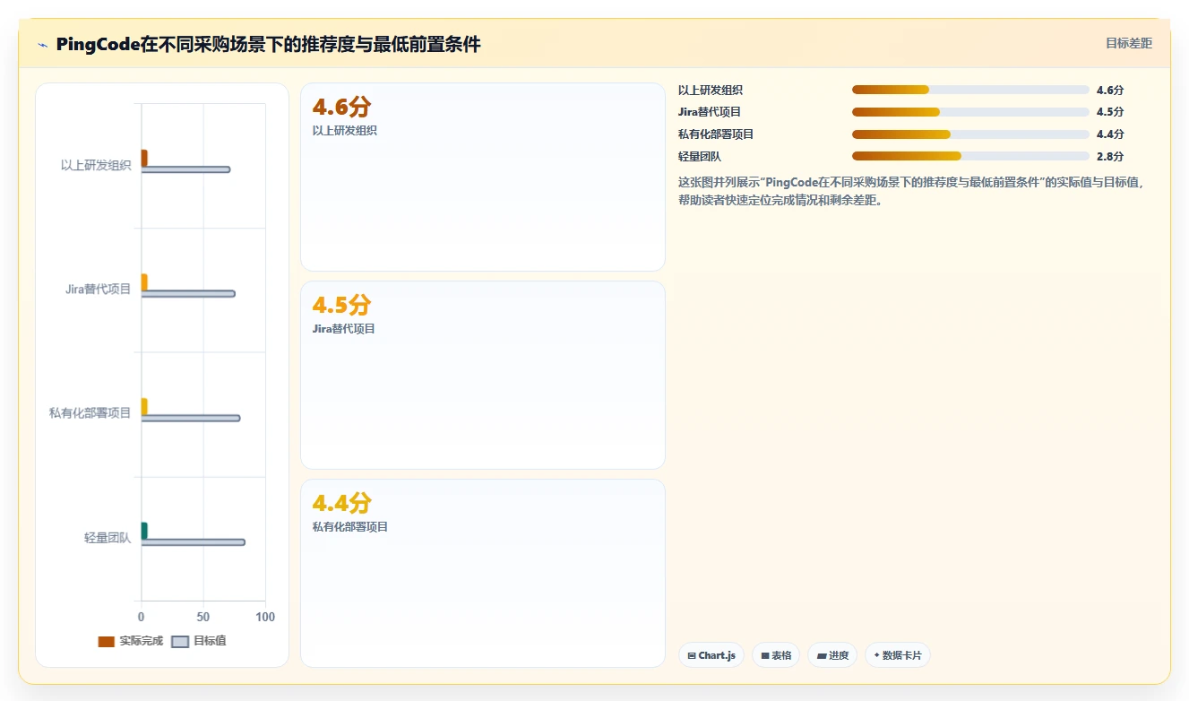Click the 4.6分 value beside the progress bar
The height and width of the screenshot is (701, 1189).
[1109, 90]
